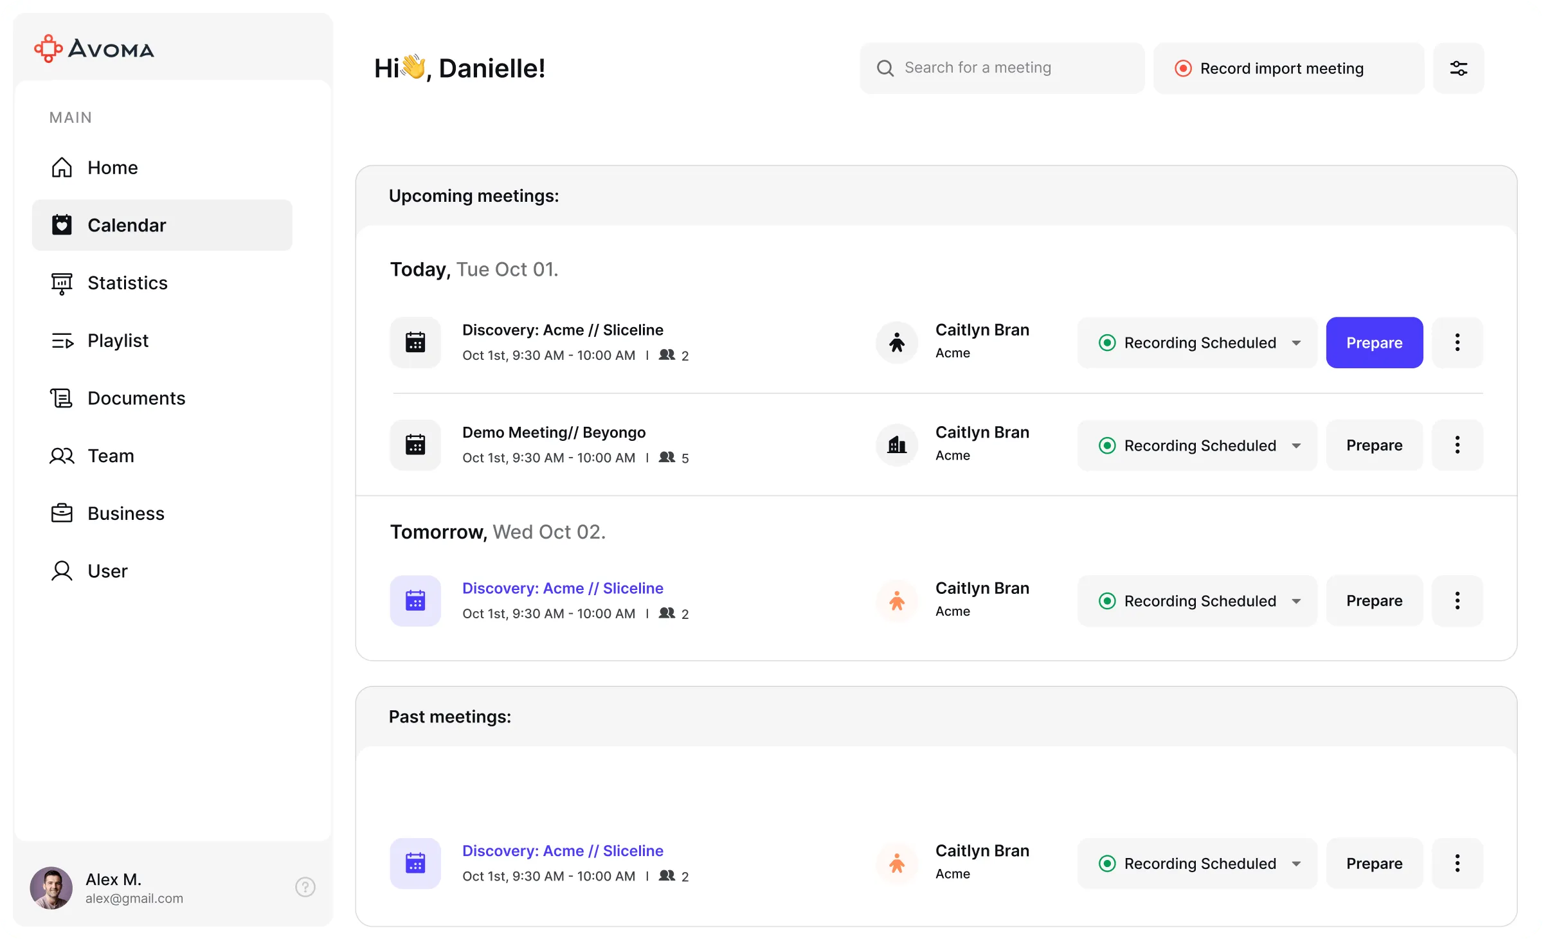Click the Home sidebar icon
Viewport: 1543px width, 939px height.
pos(63,168)
